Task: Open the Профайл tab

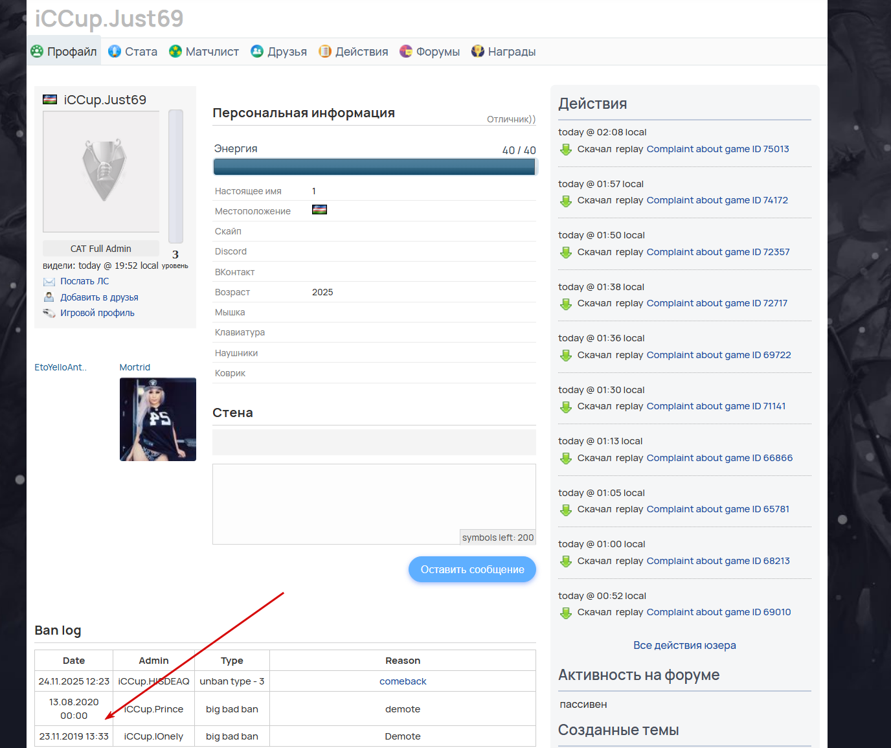Action: pos(64,52)
